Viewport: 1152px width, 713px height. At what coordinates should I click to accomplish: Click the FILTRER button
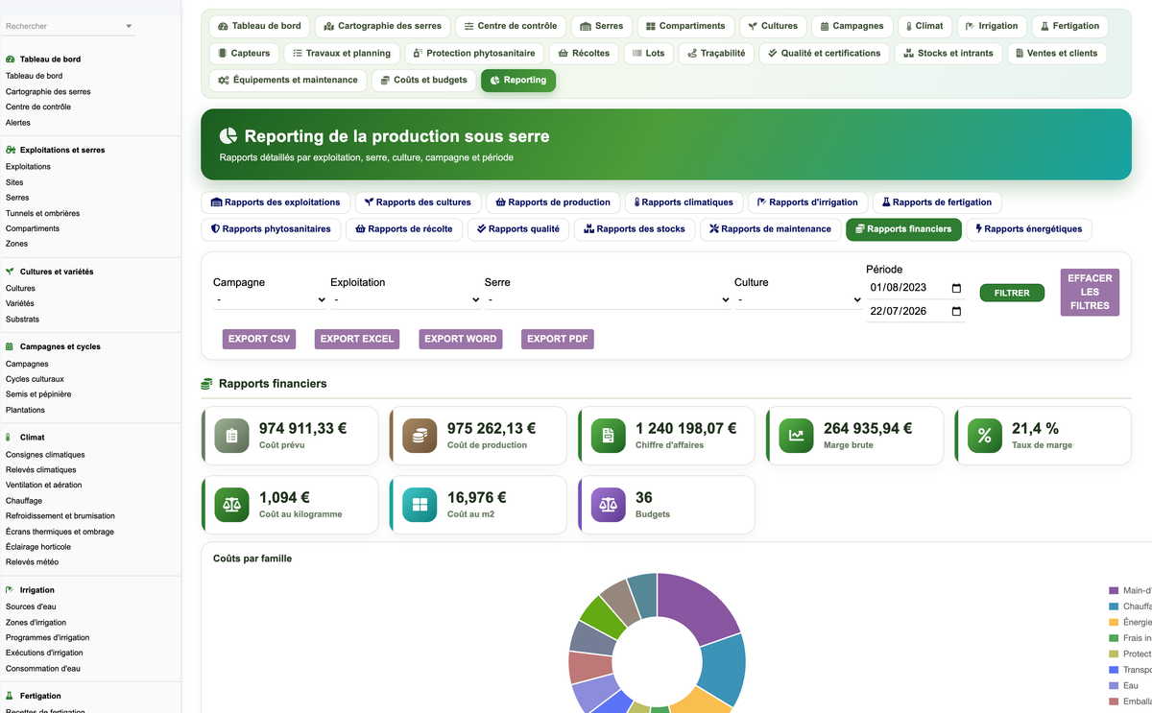click(1012, 293)
